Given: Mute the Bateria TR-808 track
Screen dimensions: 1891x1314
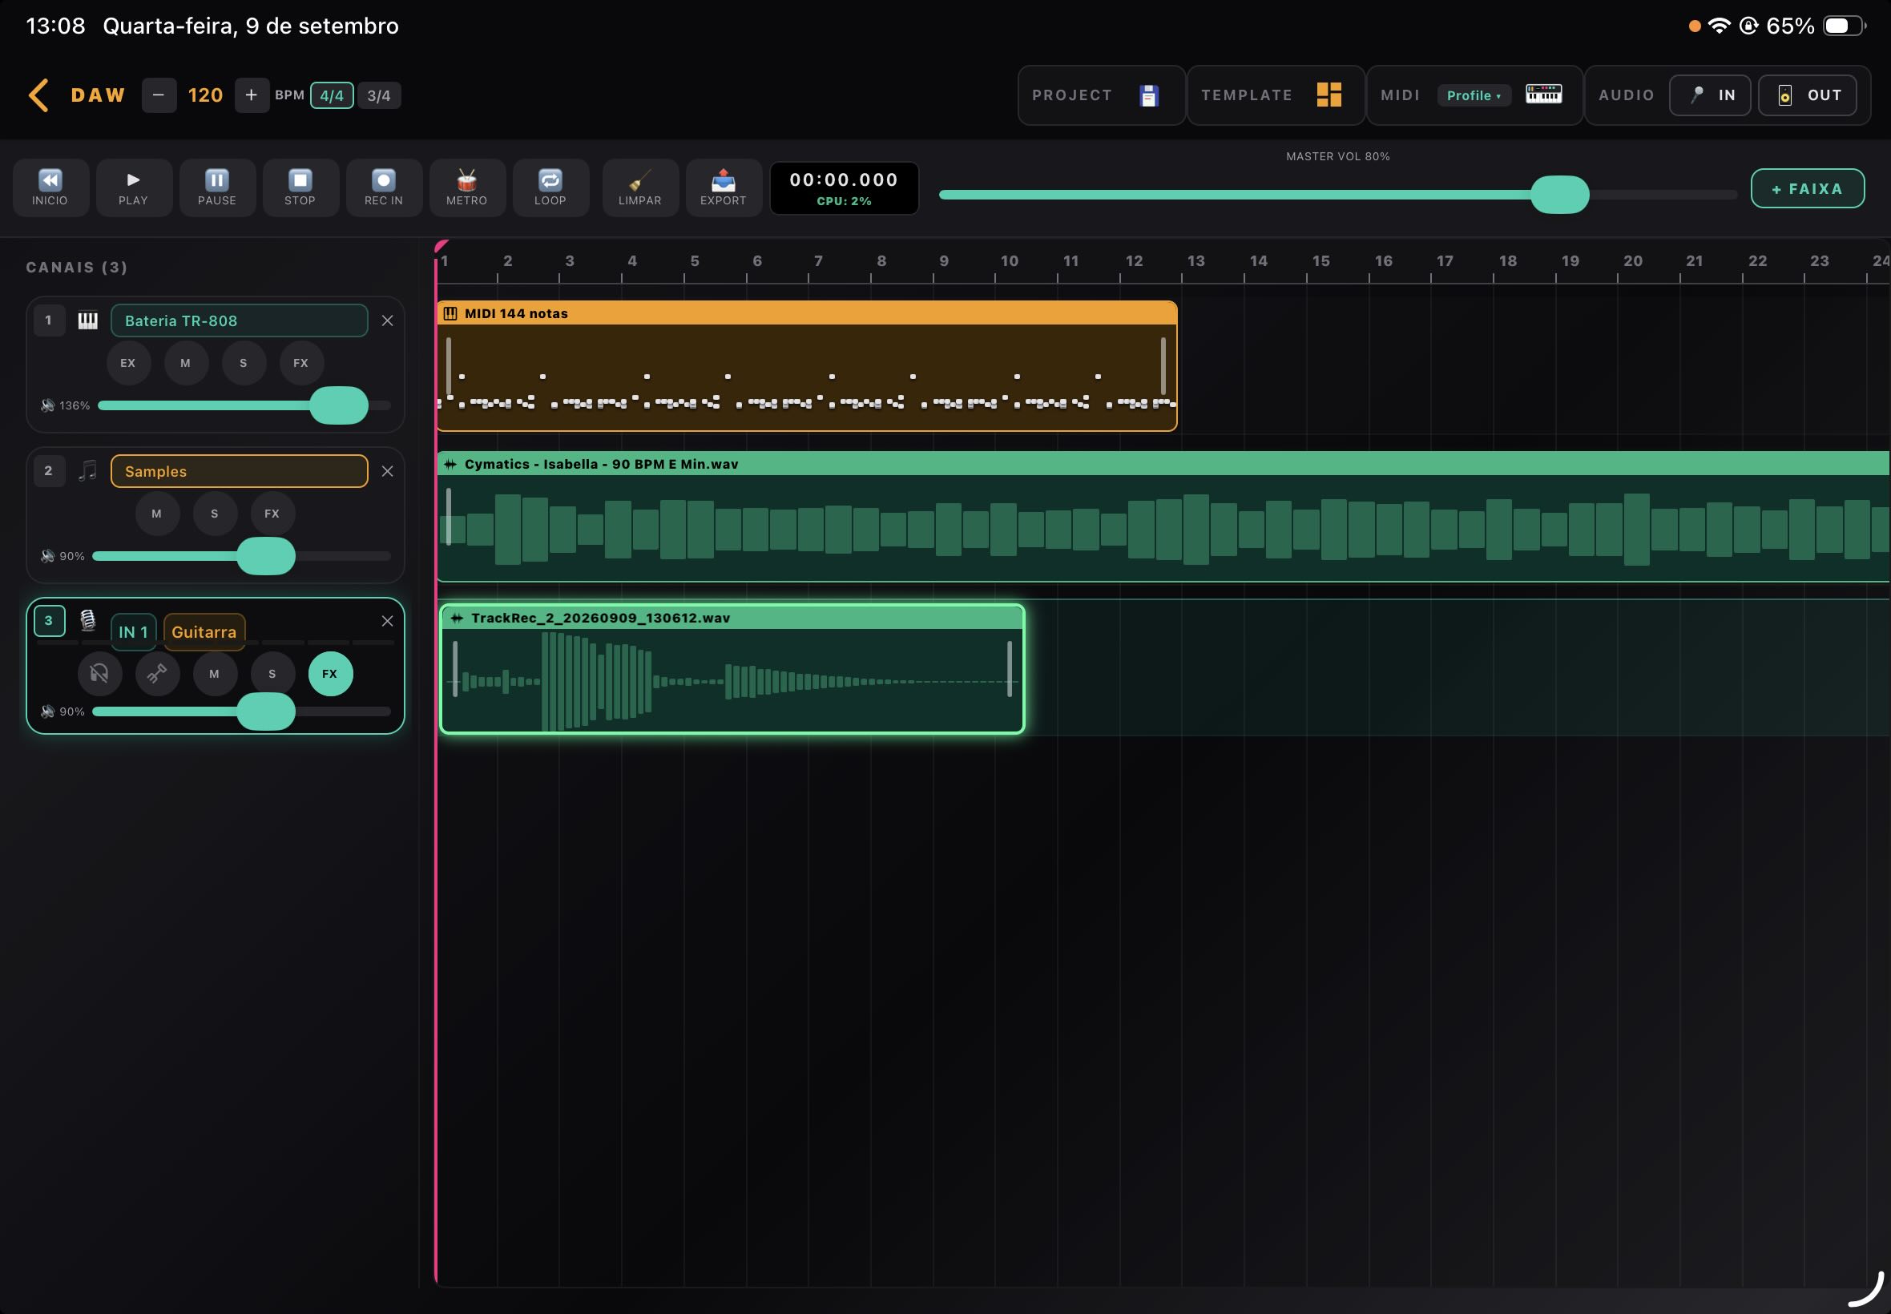Looking at the screenshot, I should pos(186,363).
